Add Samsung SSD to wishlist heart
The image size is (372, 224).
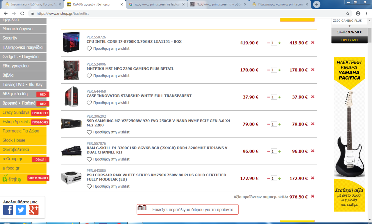pyautogui.click(x=89, y=132)
